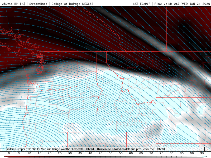Click 'College of DuPage NEXLAB' header text
Image resolution: width=211 pixels, height=158 pixels.
[72, 4]
